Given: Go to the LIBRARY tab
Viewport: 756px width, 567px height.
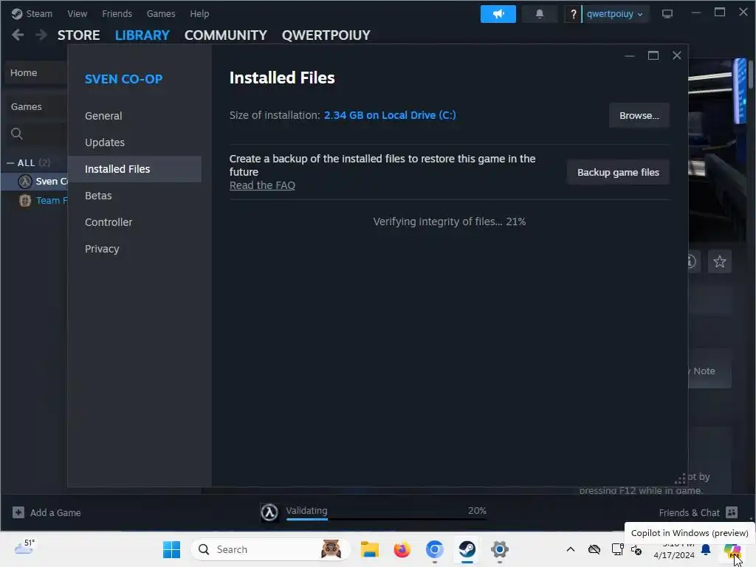Looking at the screenshot, I should click(142, 35).
